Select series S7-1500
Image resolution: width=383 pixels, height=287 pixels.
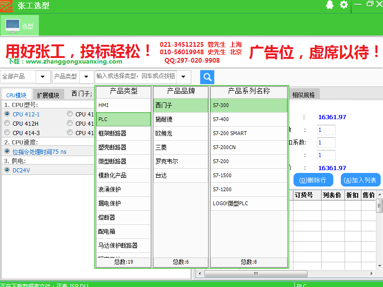pyautogui.click(x=249, y=175)
